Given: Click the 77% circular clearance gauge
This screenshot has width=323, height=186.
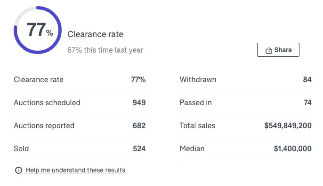Looking at the screenshot, I should pos(38,30).
